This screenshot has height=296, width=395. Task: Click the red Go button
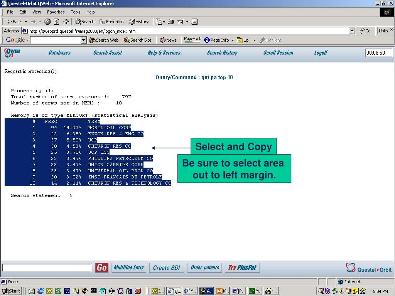click(102, 267)
